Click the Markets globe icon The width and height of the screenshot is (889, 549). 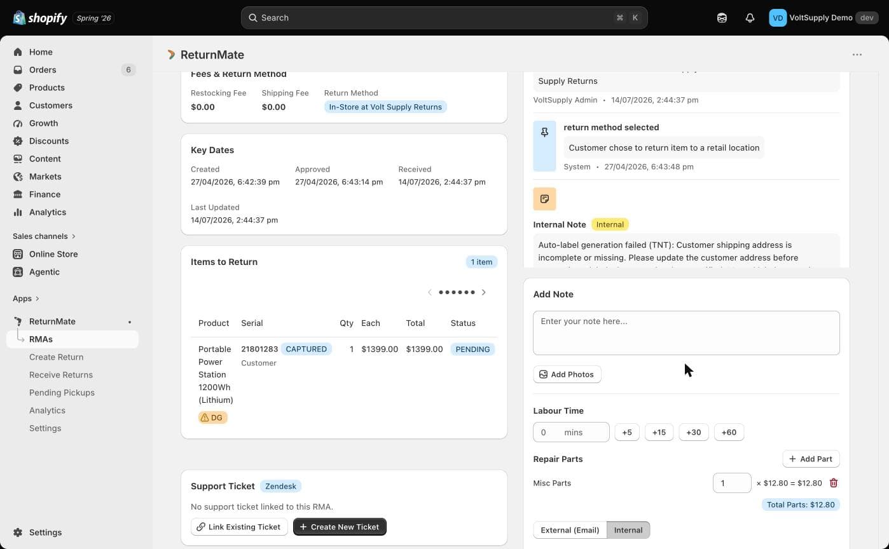point(18,177)
